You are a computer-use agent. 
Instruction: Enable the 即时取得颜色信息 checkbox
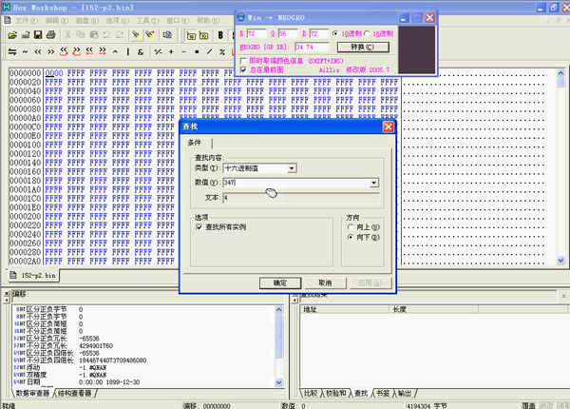point(243,61)
